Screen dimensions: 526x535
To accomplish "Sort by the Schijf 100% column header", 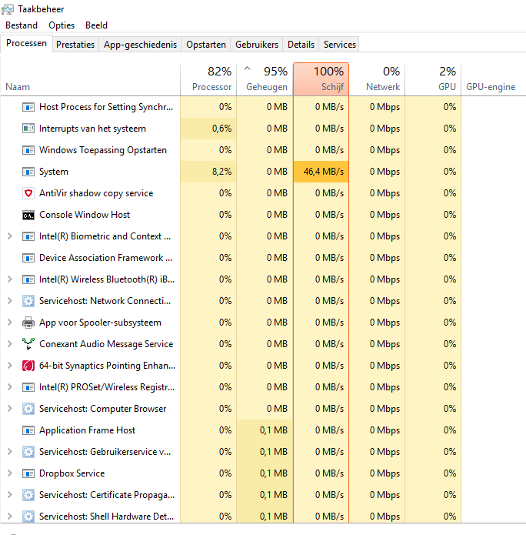I will click(x=321, y=79).
